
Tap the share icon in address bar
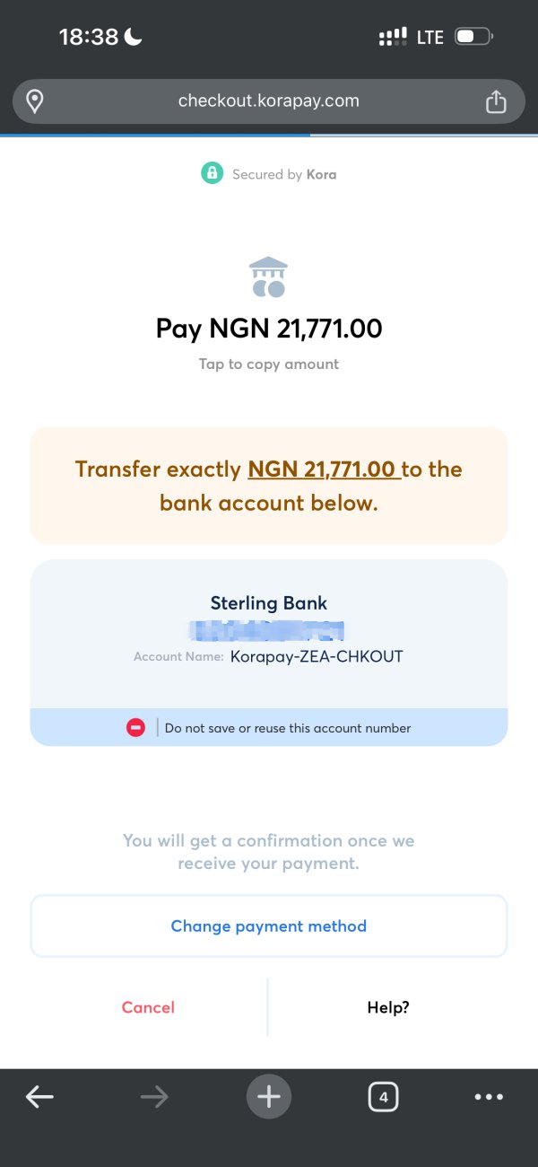(496, 102)
